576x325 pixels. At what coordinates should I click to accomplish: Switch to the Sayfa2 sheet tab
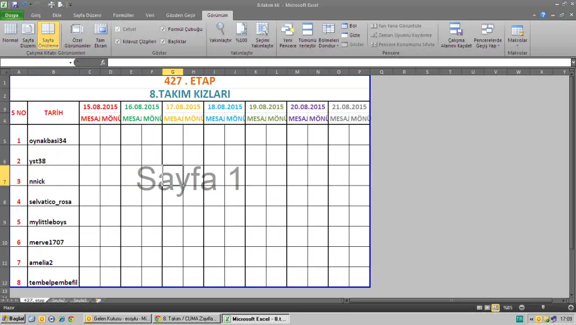click(x=58, y=301)
